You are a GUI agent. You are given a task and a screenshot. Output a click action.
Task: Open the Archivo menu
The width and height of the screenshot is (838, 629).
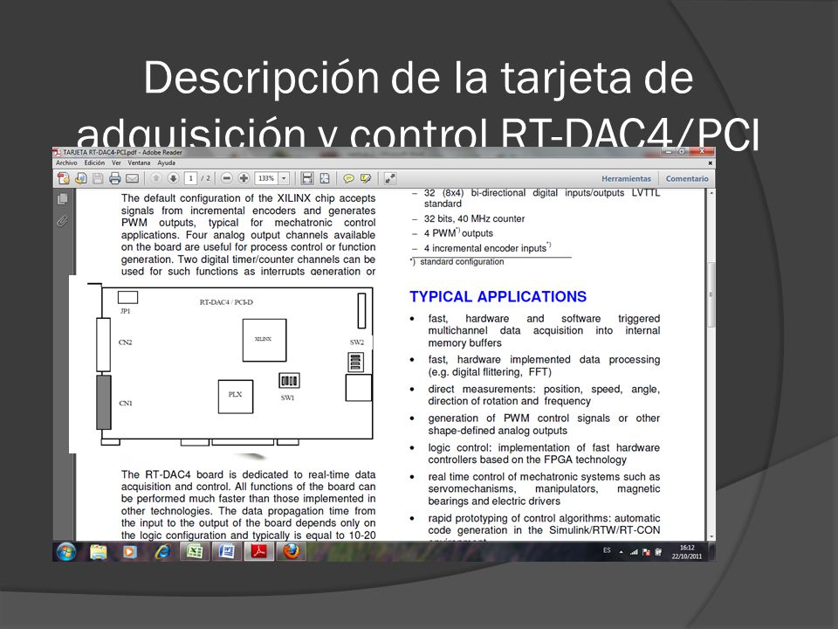click(x=67, y=162)
